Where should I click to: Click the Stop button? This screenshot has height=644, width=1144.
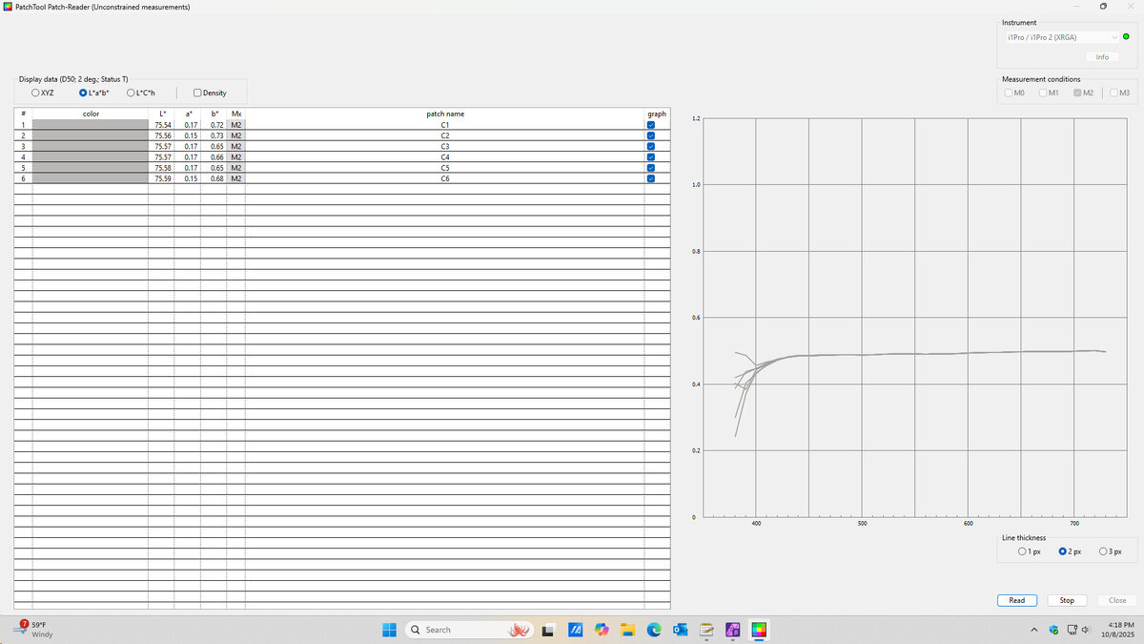pos(1067,600)
